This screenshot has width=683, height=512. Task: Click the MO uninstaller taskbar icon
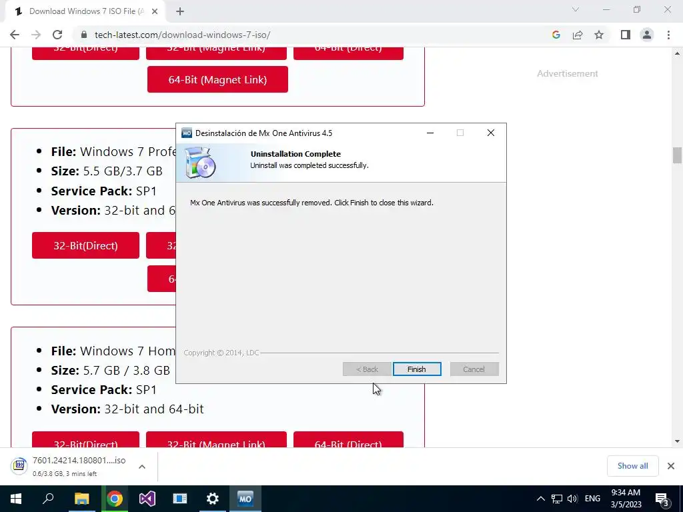coord(245,499)
